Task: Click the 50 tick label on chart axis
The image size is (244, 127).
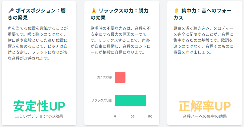Action: [132, 116]
